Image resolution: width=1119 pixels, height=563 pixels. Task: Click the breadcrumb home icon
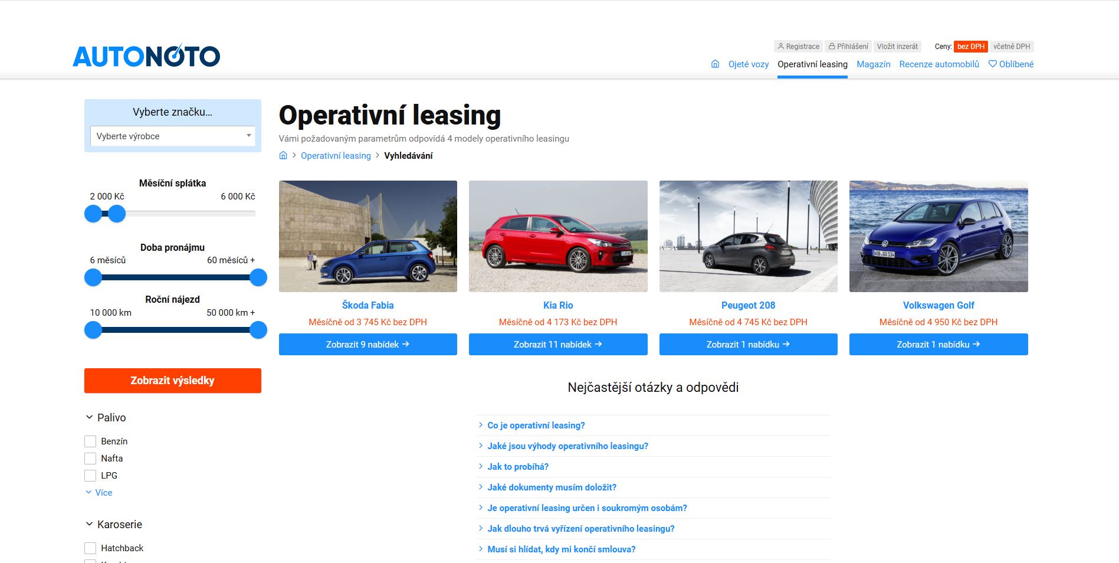[283, 155]
